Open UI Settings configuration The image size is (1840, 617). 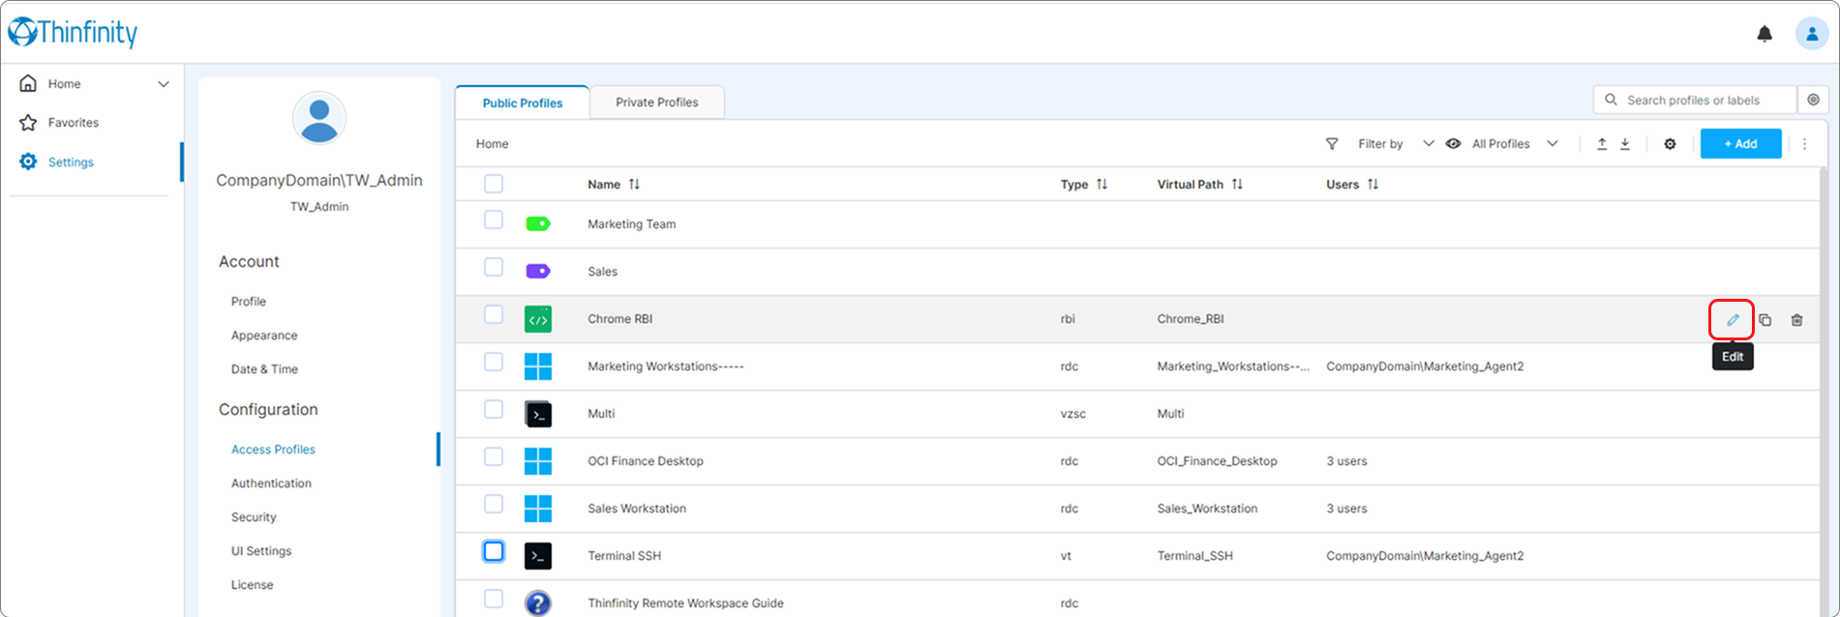261,551
